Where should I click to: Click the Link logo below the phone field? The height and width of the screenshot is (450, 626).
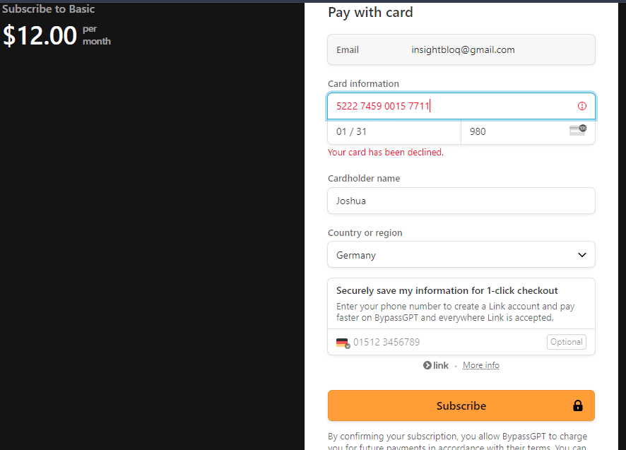click(436, 365)
